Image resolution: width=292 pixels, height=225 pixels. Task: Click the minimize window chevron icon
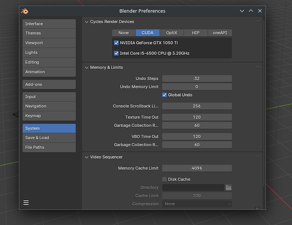pos(242,11)
